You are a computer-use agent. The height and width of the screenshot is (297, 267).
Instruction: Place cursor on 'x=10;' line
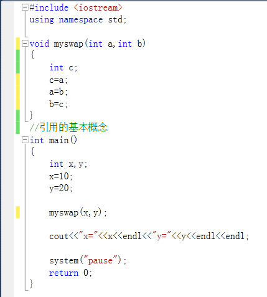tap(61, 176)
